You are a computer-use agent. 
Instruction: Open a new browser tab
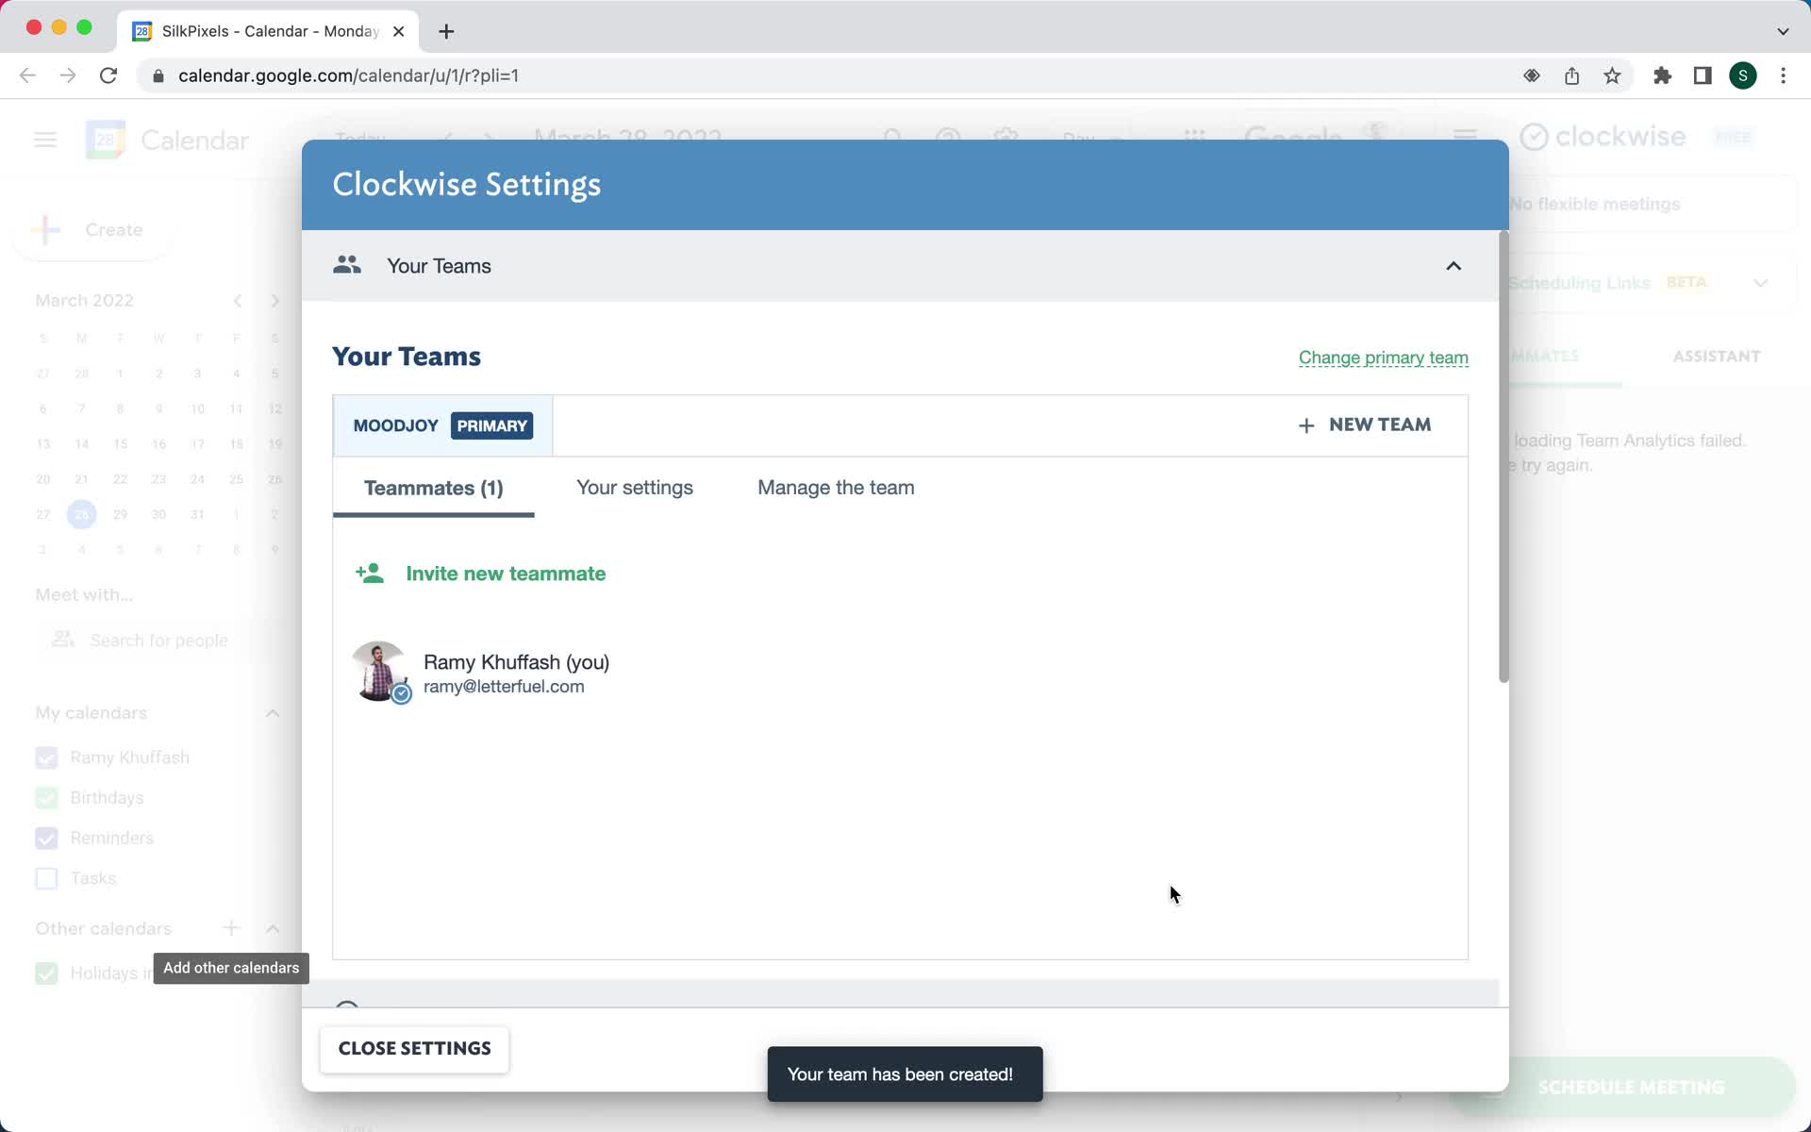coord(446,31)
